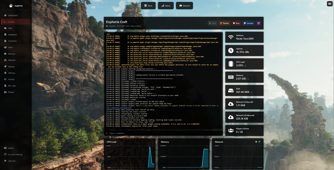Image resolution: width=334 pixels, height=170 pixels.
Task: Restart the Euphoria Craft server
Action: 225,23
